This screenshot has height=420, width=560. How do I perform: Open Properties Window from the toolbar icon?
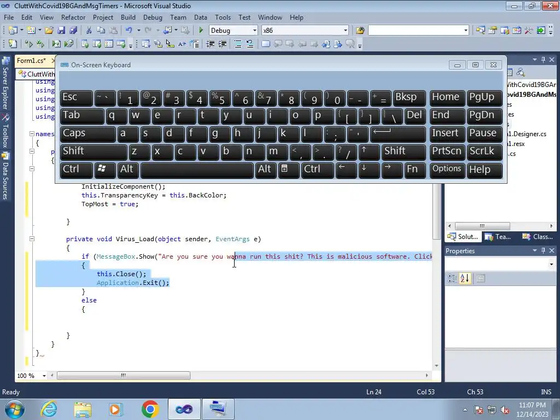click(x=493, y=31)
